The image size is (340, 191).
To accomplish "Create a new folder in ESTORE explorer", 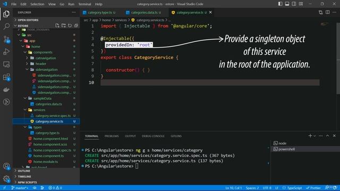I will [x=64, y=25].
